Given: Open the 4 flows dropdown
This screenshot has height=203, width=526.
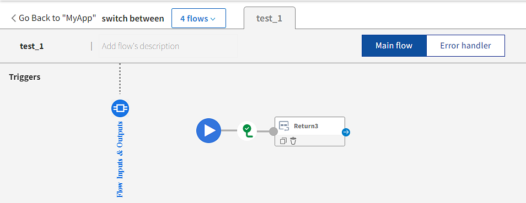Looking at the screenshot, I should click(x=198, y=18).
